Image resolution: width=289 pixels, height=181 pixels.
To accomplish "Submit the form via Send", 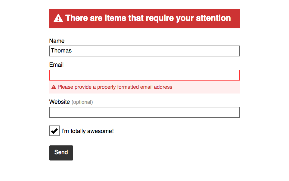I will (61, 153).
